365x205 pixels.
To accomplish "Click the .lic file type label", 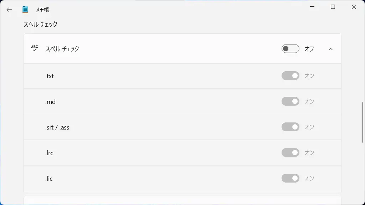I will tap(49, 179).
